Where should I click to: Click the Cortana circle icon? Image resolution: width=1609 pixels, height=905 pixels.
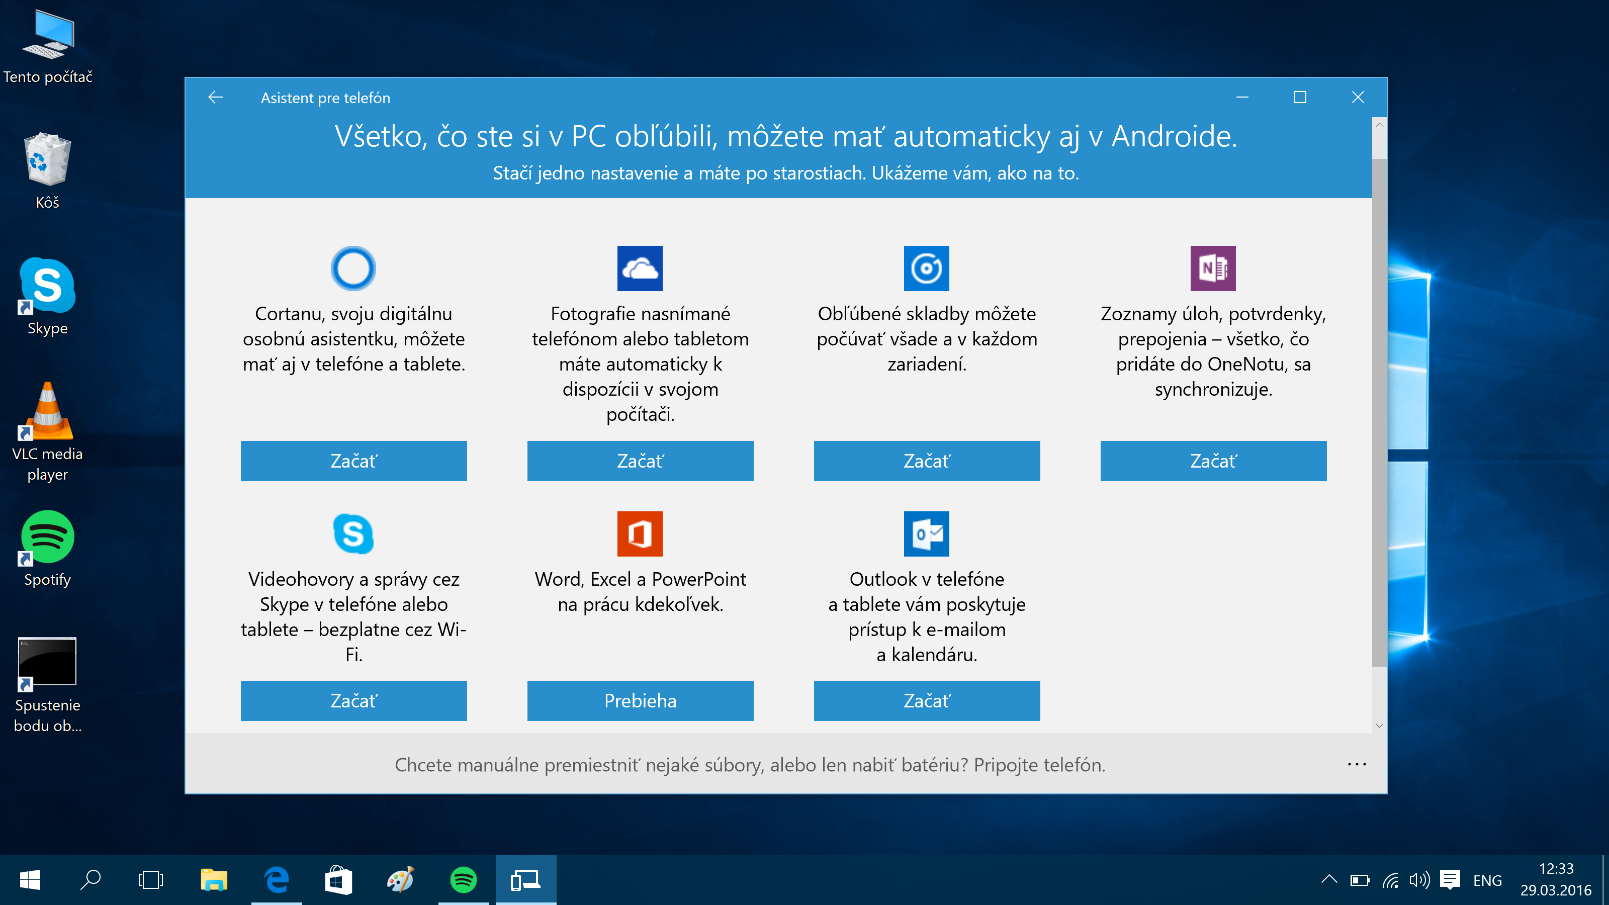pyautogui.click(x=353, y=268)
